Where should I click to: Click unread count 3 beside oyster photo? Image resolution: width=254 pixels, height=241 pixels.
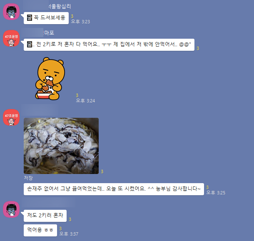102,171
